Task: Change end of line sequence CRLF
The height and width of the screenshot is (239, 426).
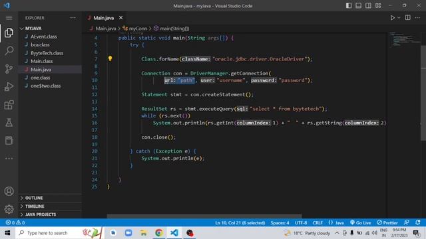Action: coord(318,223)
